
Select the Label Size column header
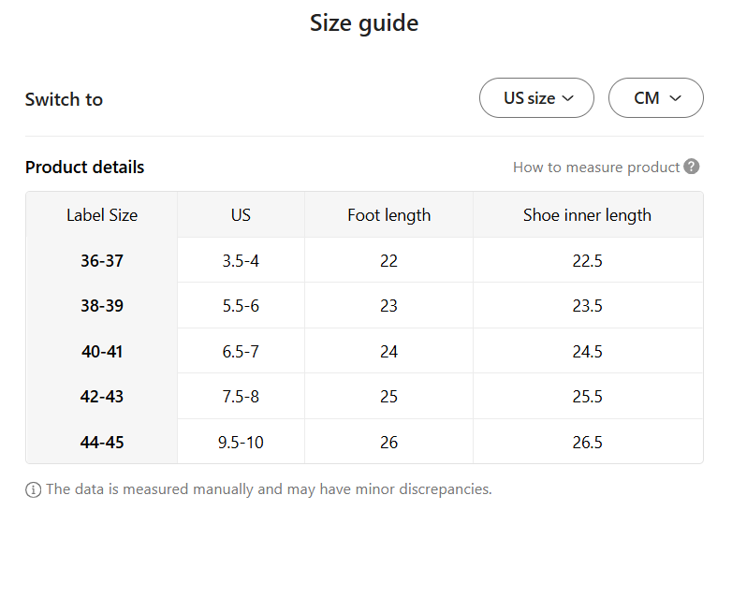click(x=102, y=215)
